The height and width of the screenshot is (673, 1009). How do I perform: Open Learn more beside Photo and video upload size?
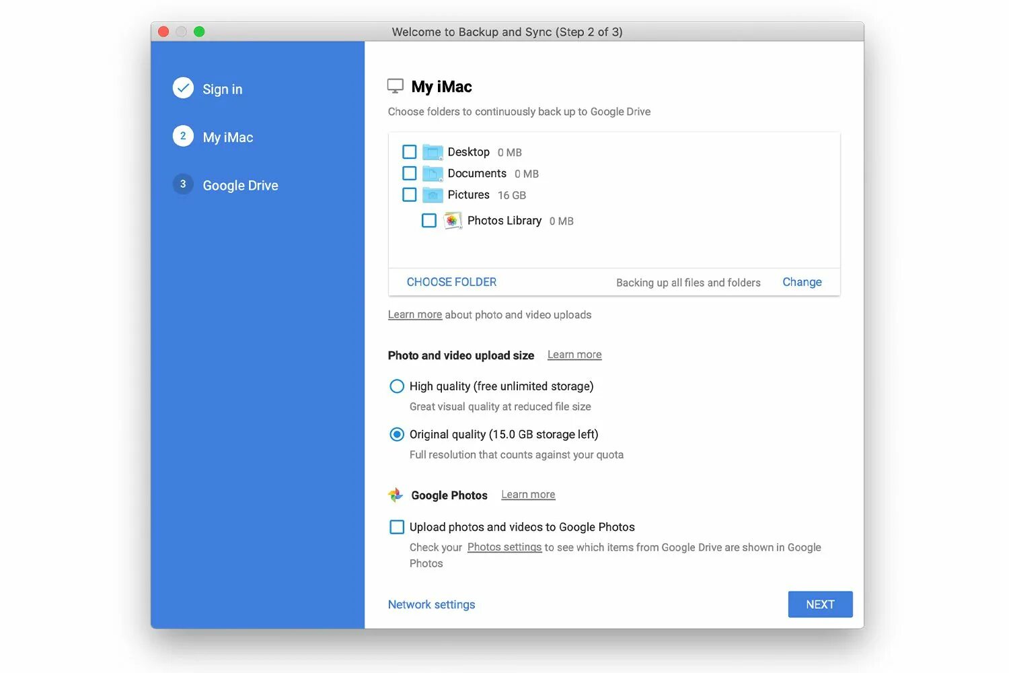coord(574,355)
